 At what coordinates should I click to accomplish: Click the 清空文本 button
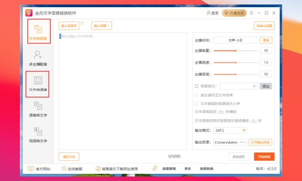click(69, 157)
